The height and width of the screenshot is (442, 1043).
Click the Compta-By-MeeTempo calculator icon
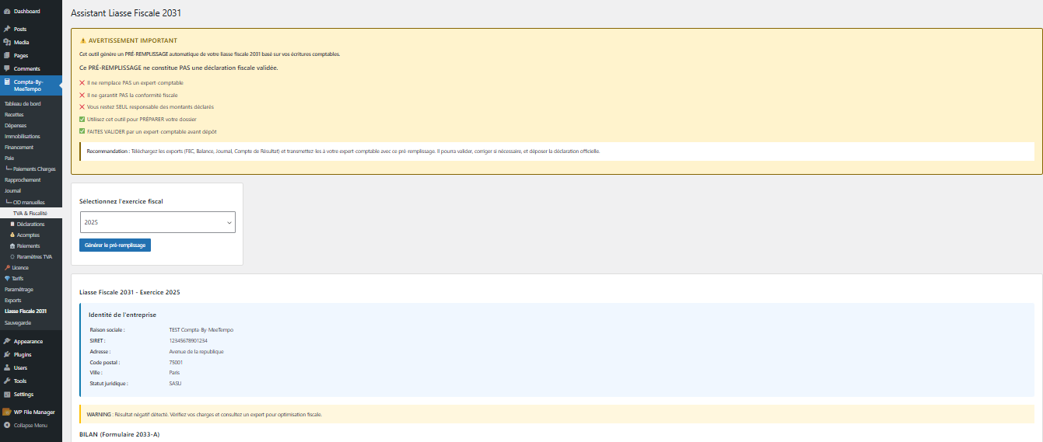point(7,82)
